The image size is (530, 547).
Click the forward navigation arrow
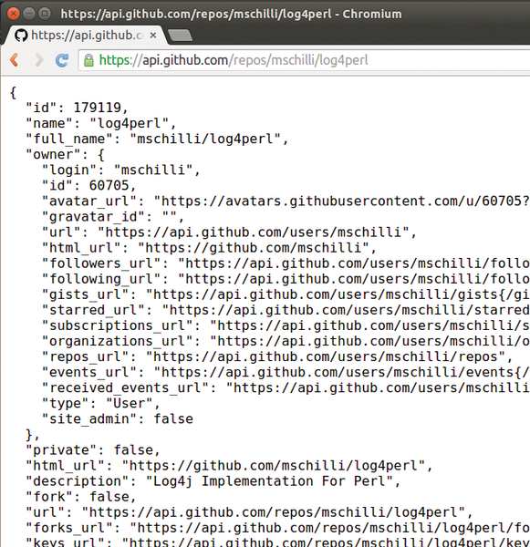(x=39, y=60)
